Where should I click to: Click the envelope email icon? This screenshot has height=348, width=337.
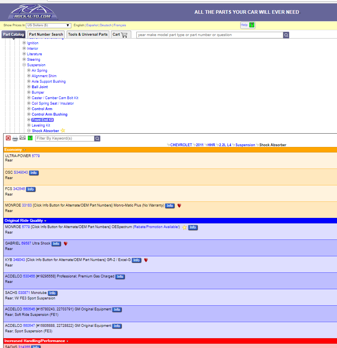[22, 138]
